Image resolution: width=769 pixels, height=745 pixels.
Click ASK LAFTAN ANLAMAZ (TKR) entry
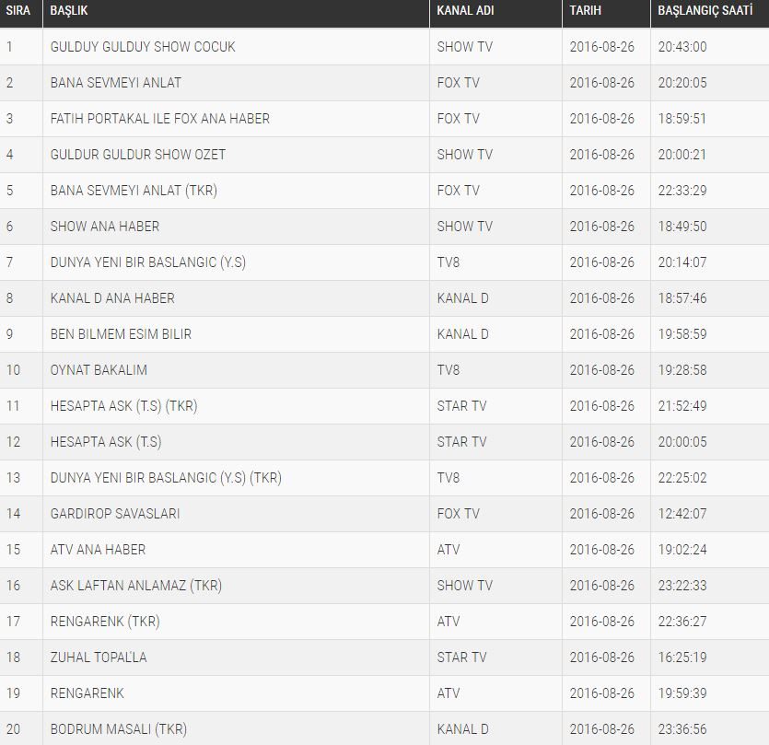136,586
